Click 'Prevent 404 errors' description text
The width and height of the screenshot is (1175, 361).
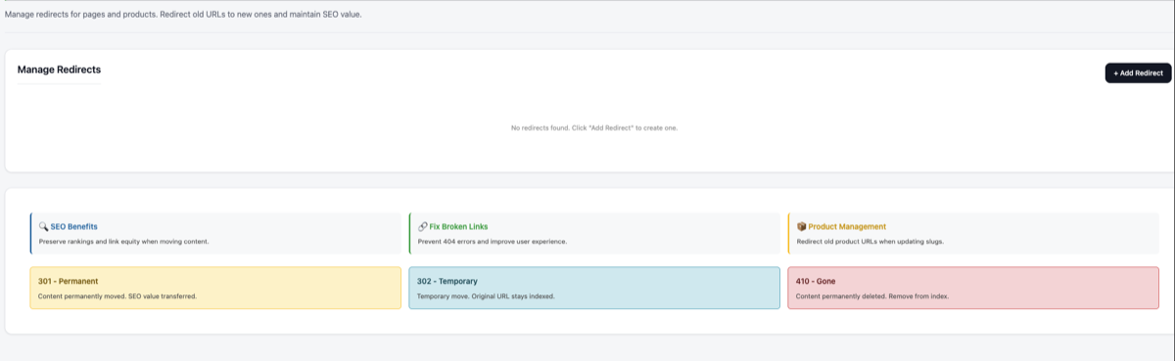(x=492, y=241)
